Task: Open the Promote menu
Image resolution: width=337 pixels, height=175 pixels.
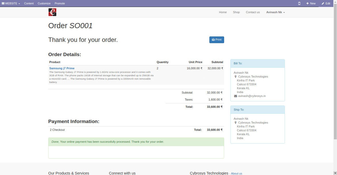Action: pos(60,3)
